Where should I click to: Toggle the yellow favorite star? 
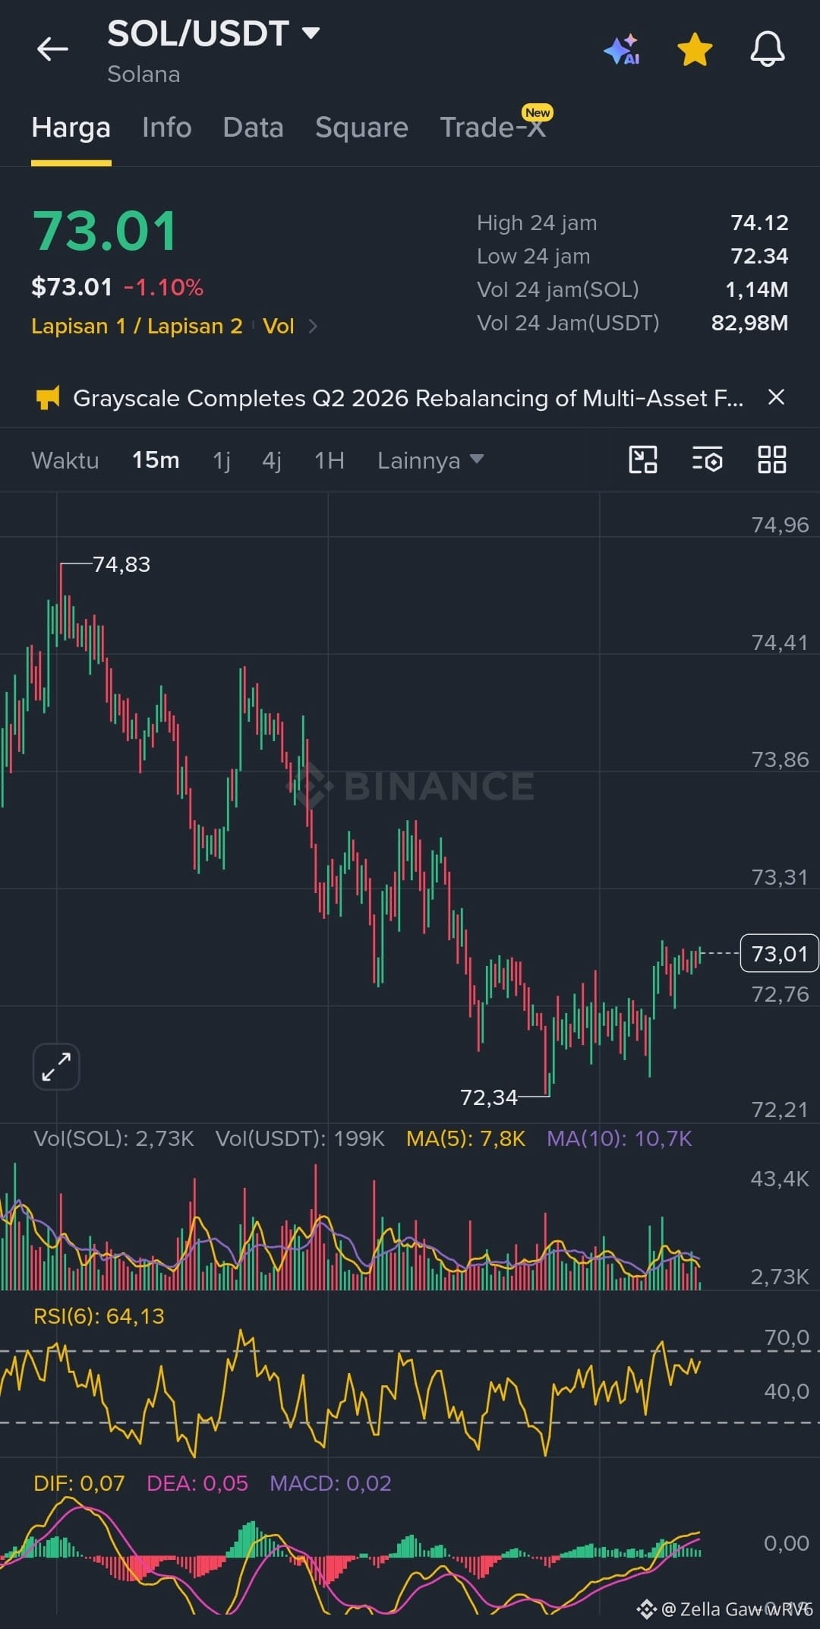tap(695, 49)
